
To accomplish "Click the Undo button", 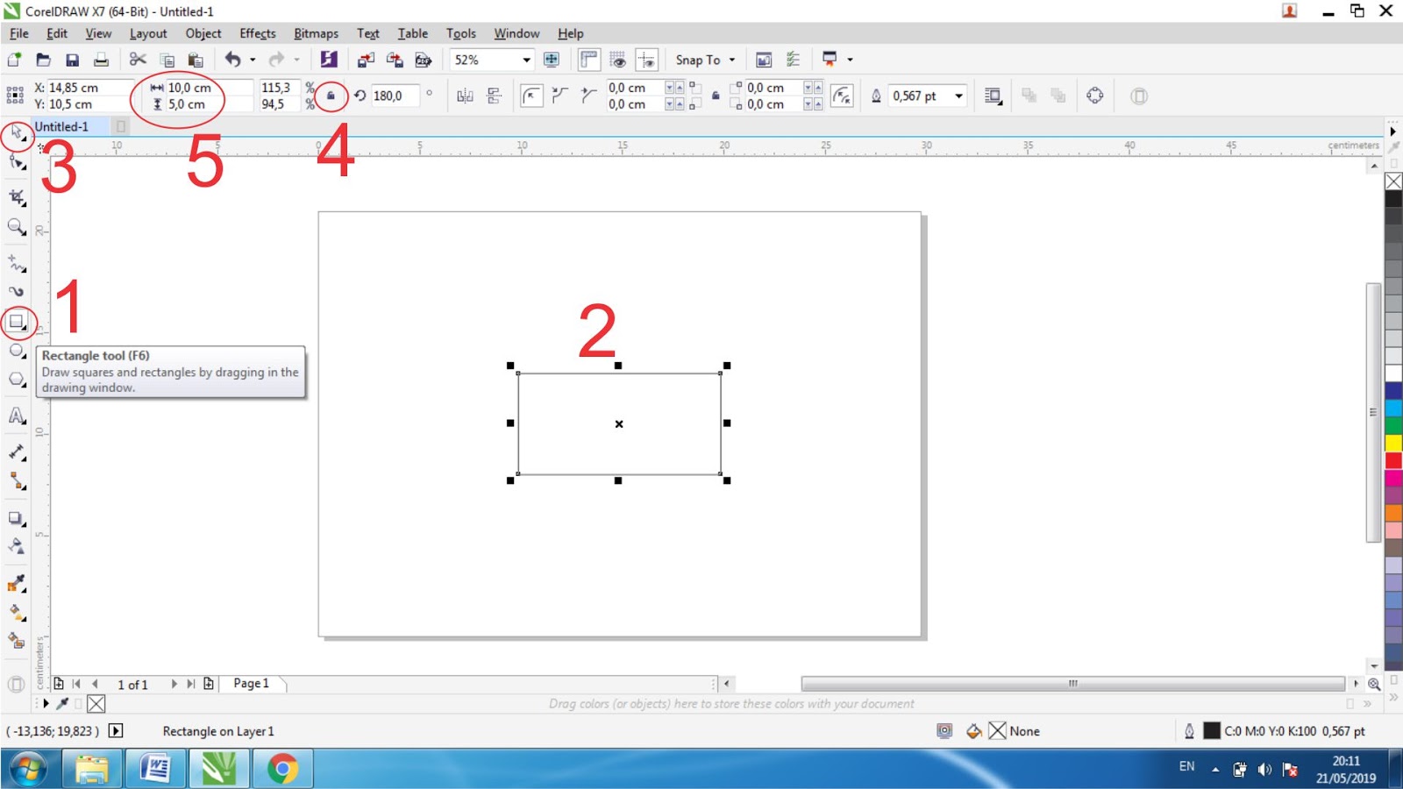I will [x=233, y=60].
